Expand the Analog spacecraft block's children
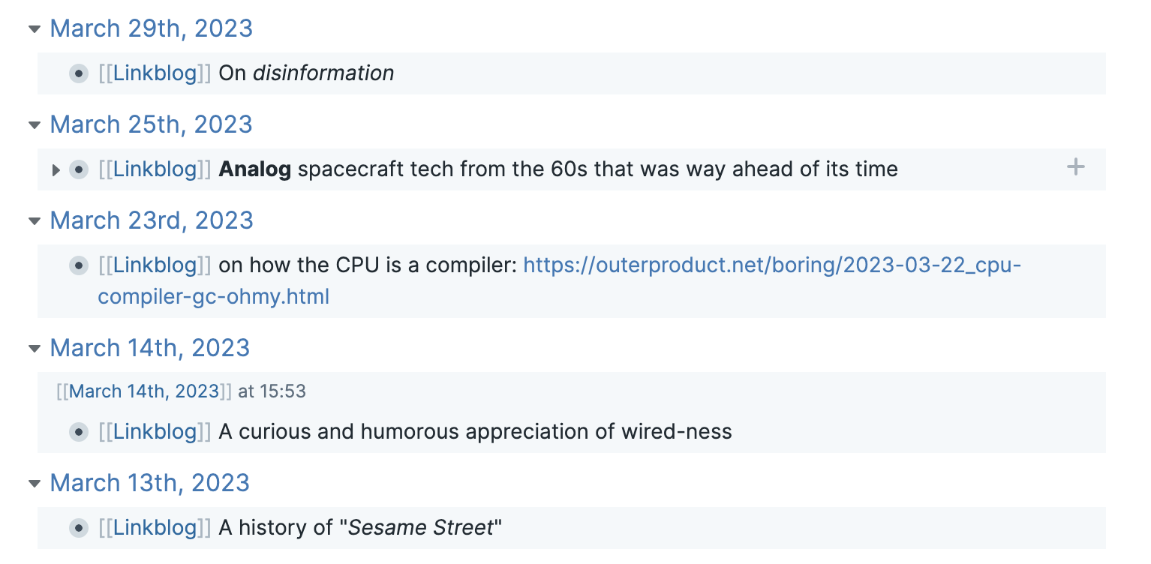Image resolution: width=1151 pixels, height=564 pixels. click(x=56, y=170)
